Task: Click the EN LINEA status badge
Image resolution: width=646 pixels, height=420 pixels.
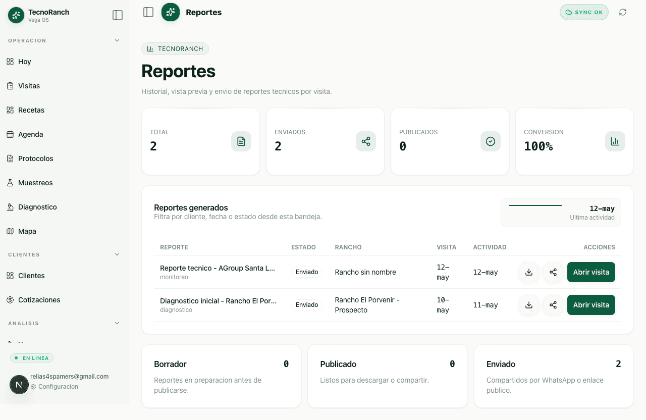Action: click(32, 358)
